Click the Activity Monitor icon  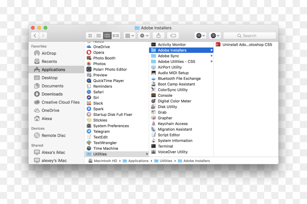(153, 45)
